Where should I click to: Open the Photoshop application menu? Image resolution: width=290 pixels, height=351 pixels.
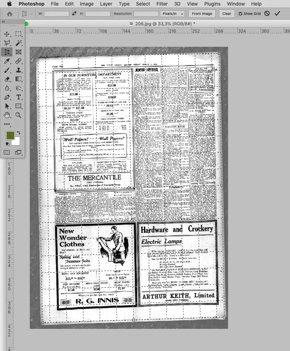[31, 4]
